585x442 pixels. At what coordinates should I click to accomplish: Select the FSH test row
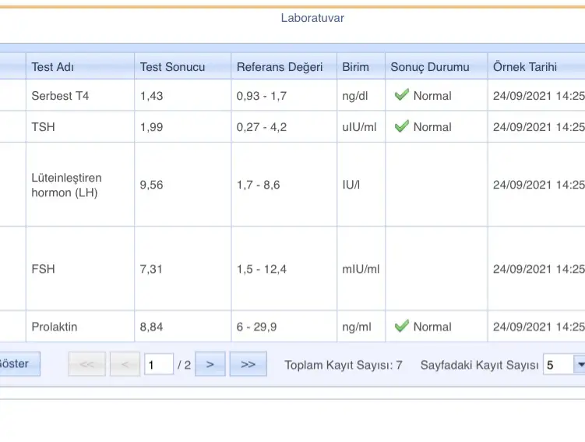[x=43, y=269]
